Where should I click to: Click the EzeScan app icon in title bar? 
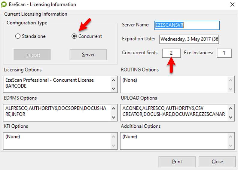click(4, 5)
